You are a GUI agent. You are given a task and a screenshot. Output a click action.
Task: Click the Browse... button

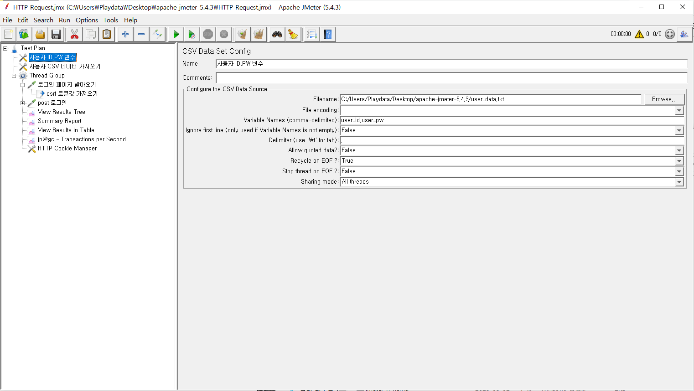click(664, 99)
